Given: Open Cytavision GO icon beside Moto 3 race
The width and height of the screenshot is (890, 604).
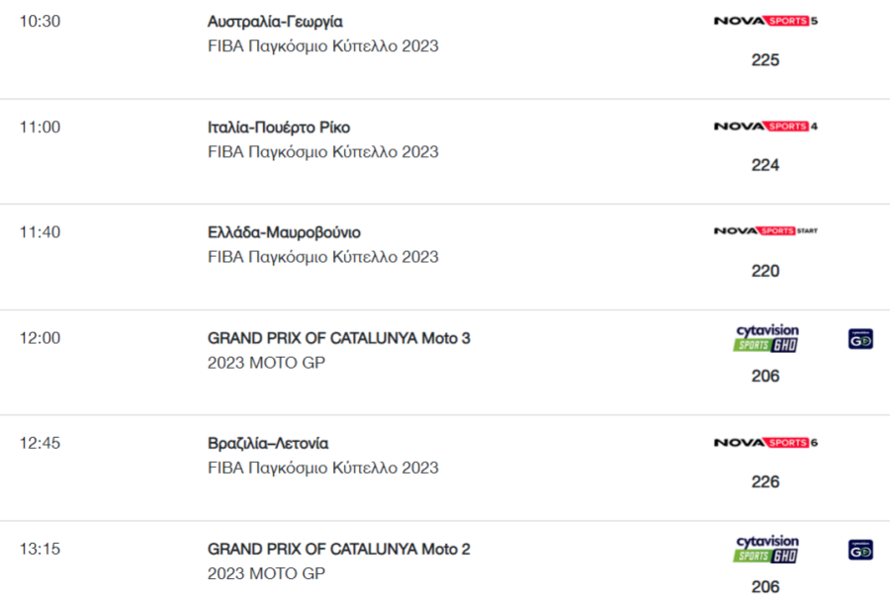Looking at the screenshot, I should (x=860, y=339).
